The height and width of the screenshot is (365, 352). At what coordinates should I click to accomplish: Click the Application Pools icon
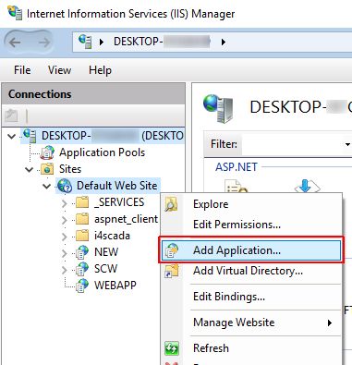coord(47,152)
